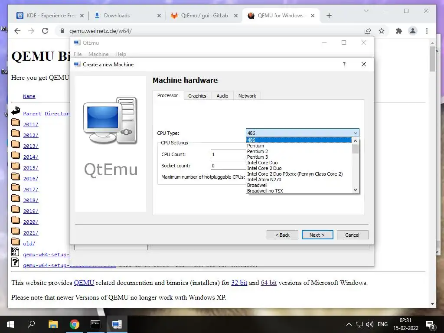Screen dimensions: 444x333
Task: Open QtEmu Help menu
Action: [x=121, y=54]
